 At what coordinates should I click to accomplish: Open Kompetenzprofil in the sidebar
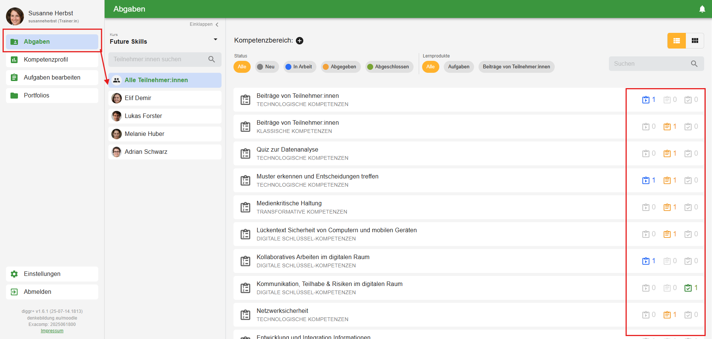(46, 60)
